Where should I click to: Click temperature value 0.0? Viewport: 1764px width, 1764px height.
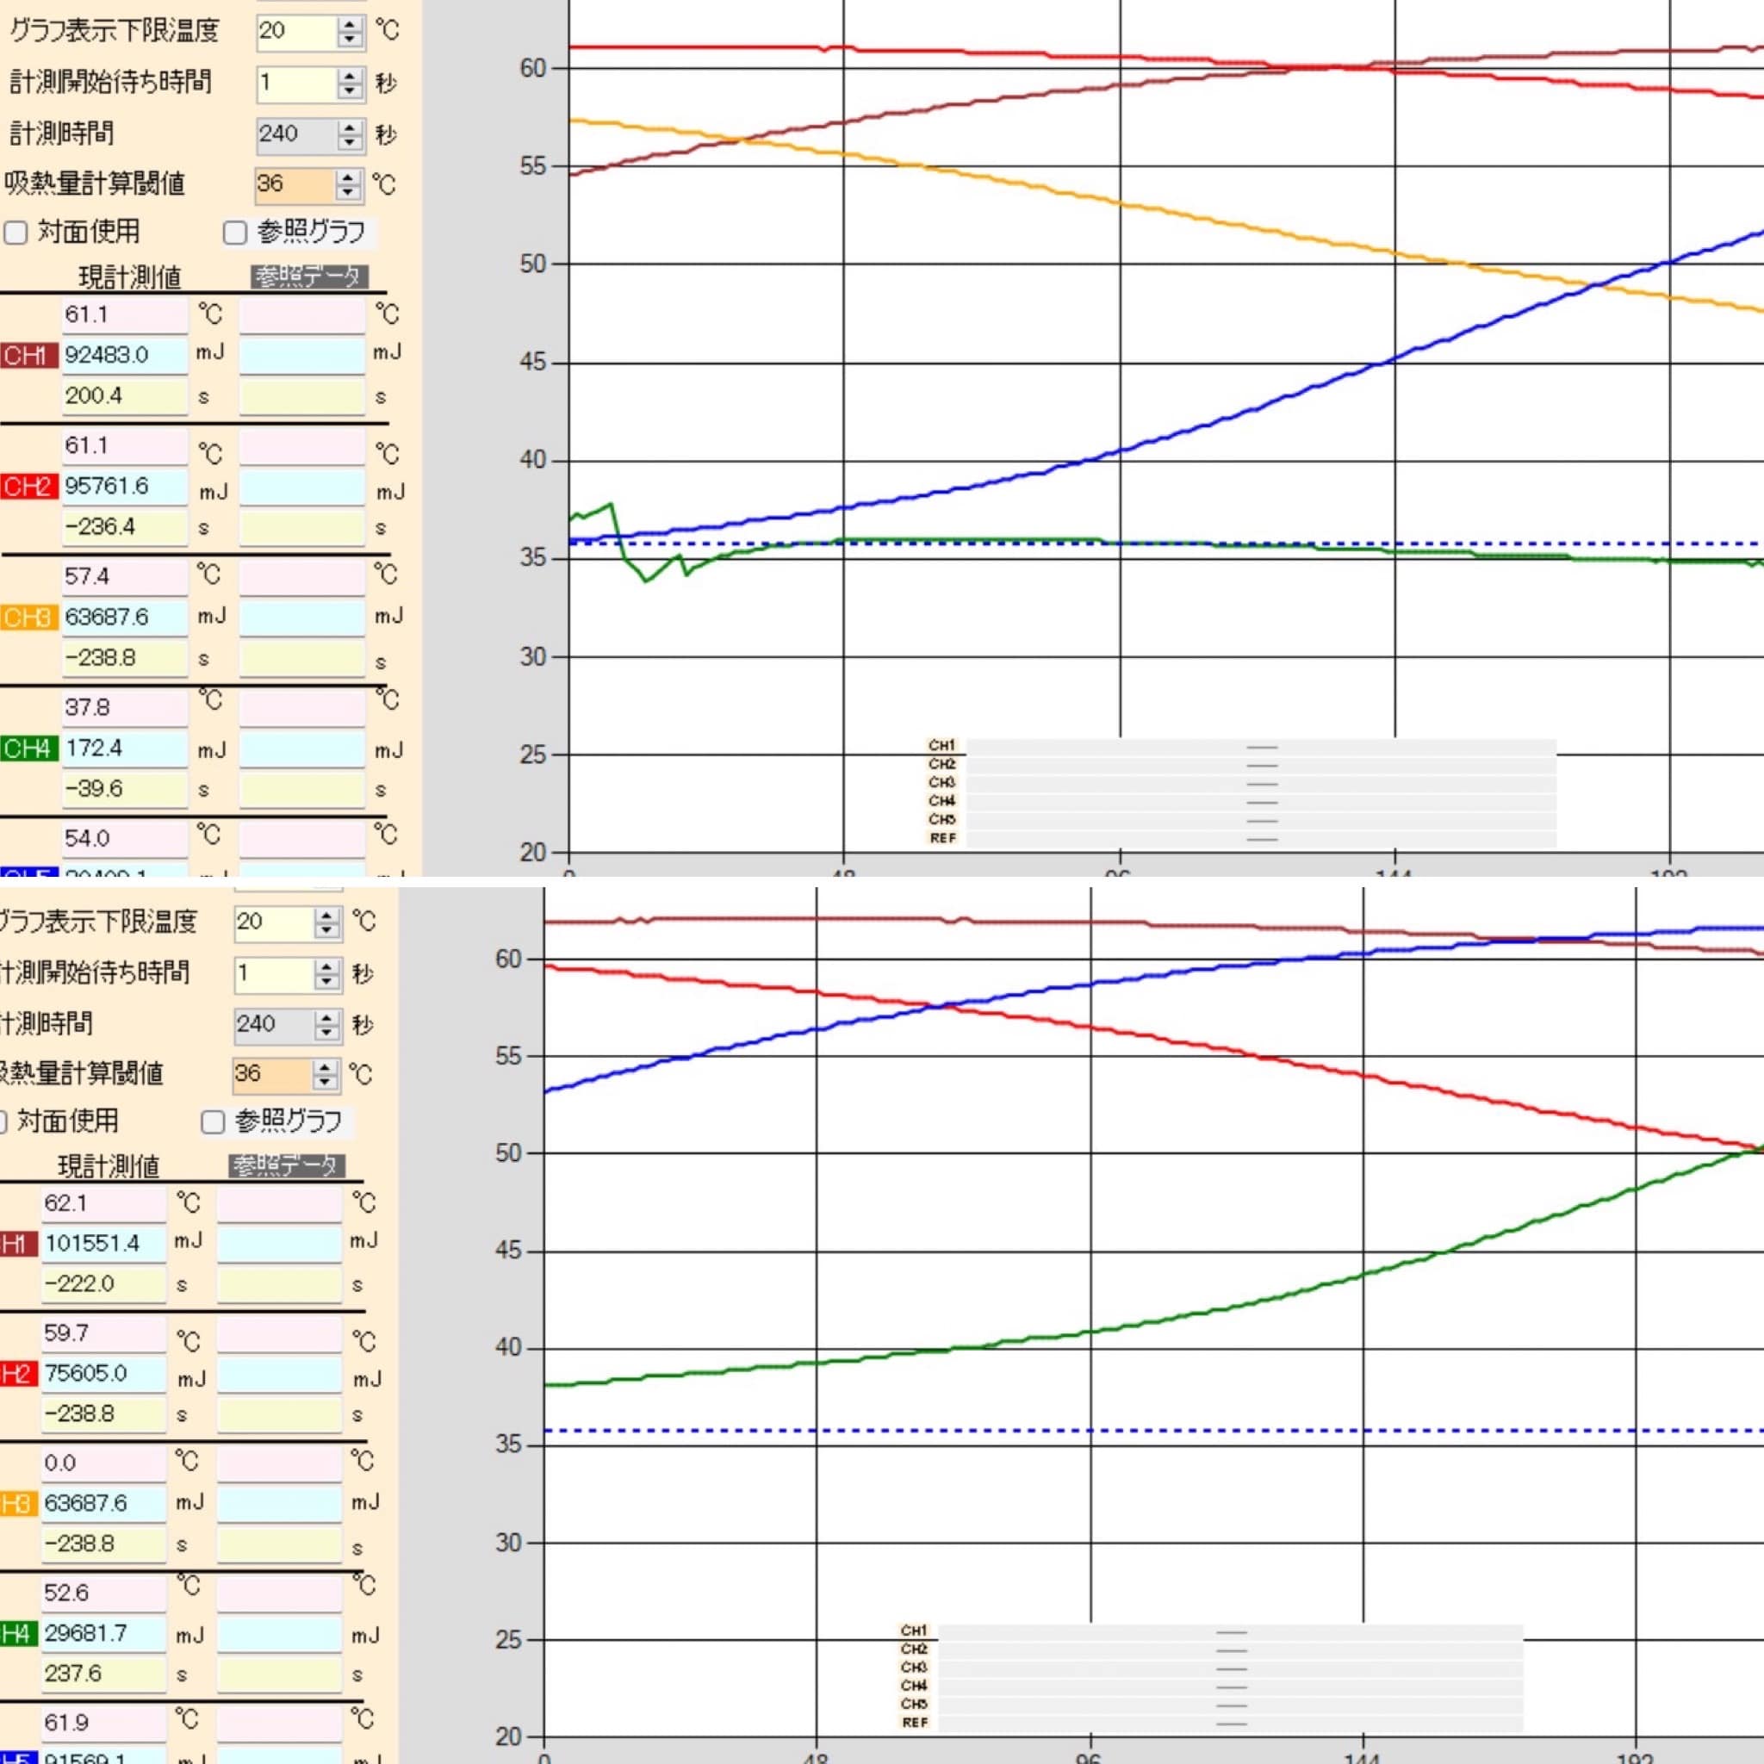[104, 1463]
